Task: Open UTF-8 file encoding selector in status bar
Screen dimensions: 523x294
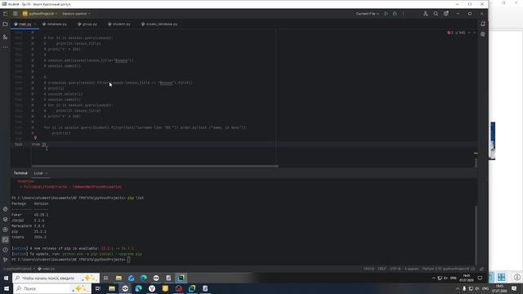Action: [x=396, y=269]
